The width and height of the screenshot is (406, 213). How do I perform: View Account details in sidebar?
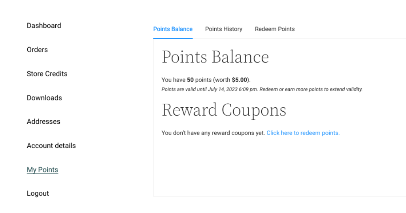[51, 146]
